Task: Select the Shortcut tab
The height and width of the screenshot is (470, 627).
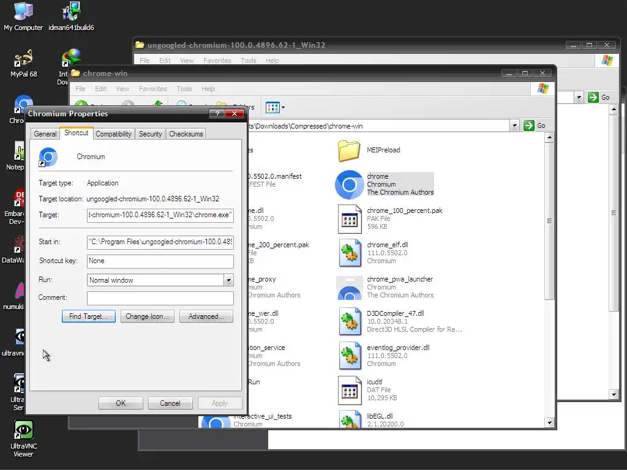Action: coord(77,133)
